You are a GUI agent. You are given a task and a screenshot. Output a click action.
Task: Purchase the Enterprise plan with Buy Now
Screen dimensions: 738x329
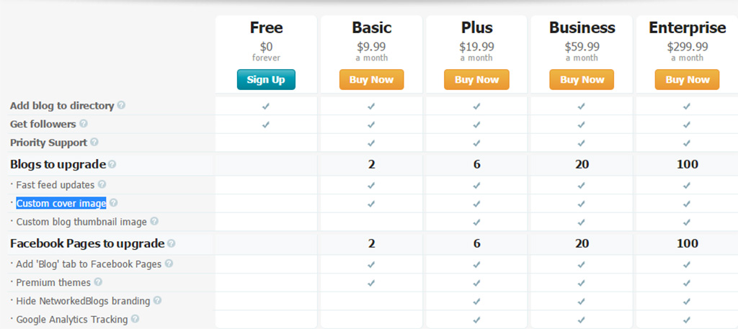(687, 79)
